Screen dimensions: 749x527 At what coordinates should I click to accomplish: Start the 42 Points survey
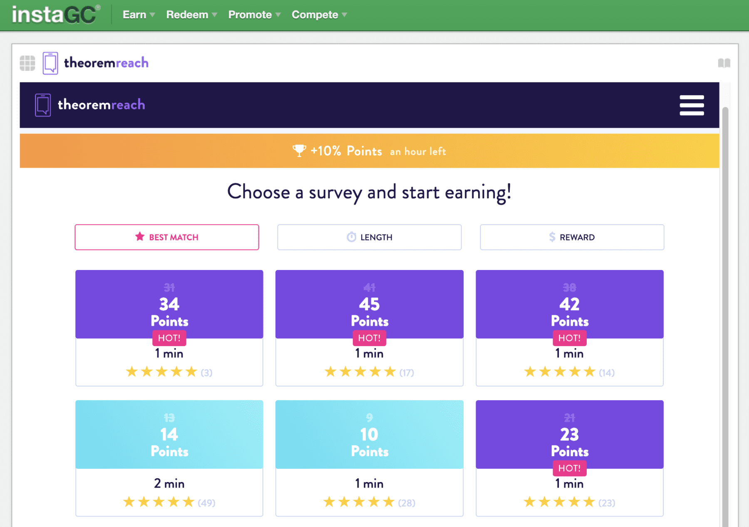coord(570,328)
